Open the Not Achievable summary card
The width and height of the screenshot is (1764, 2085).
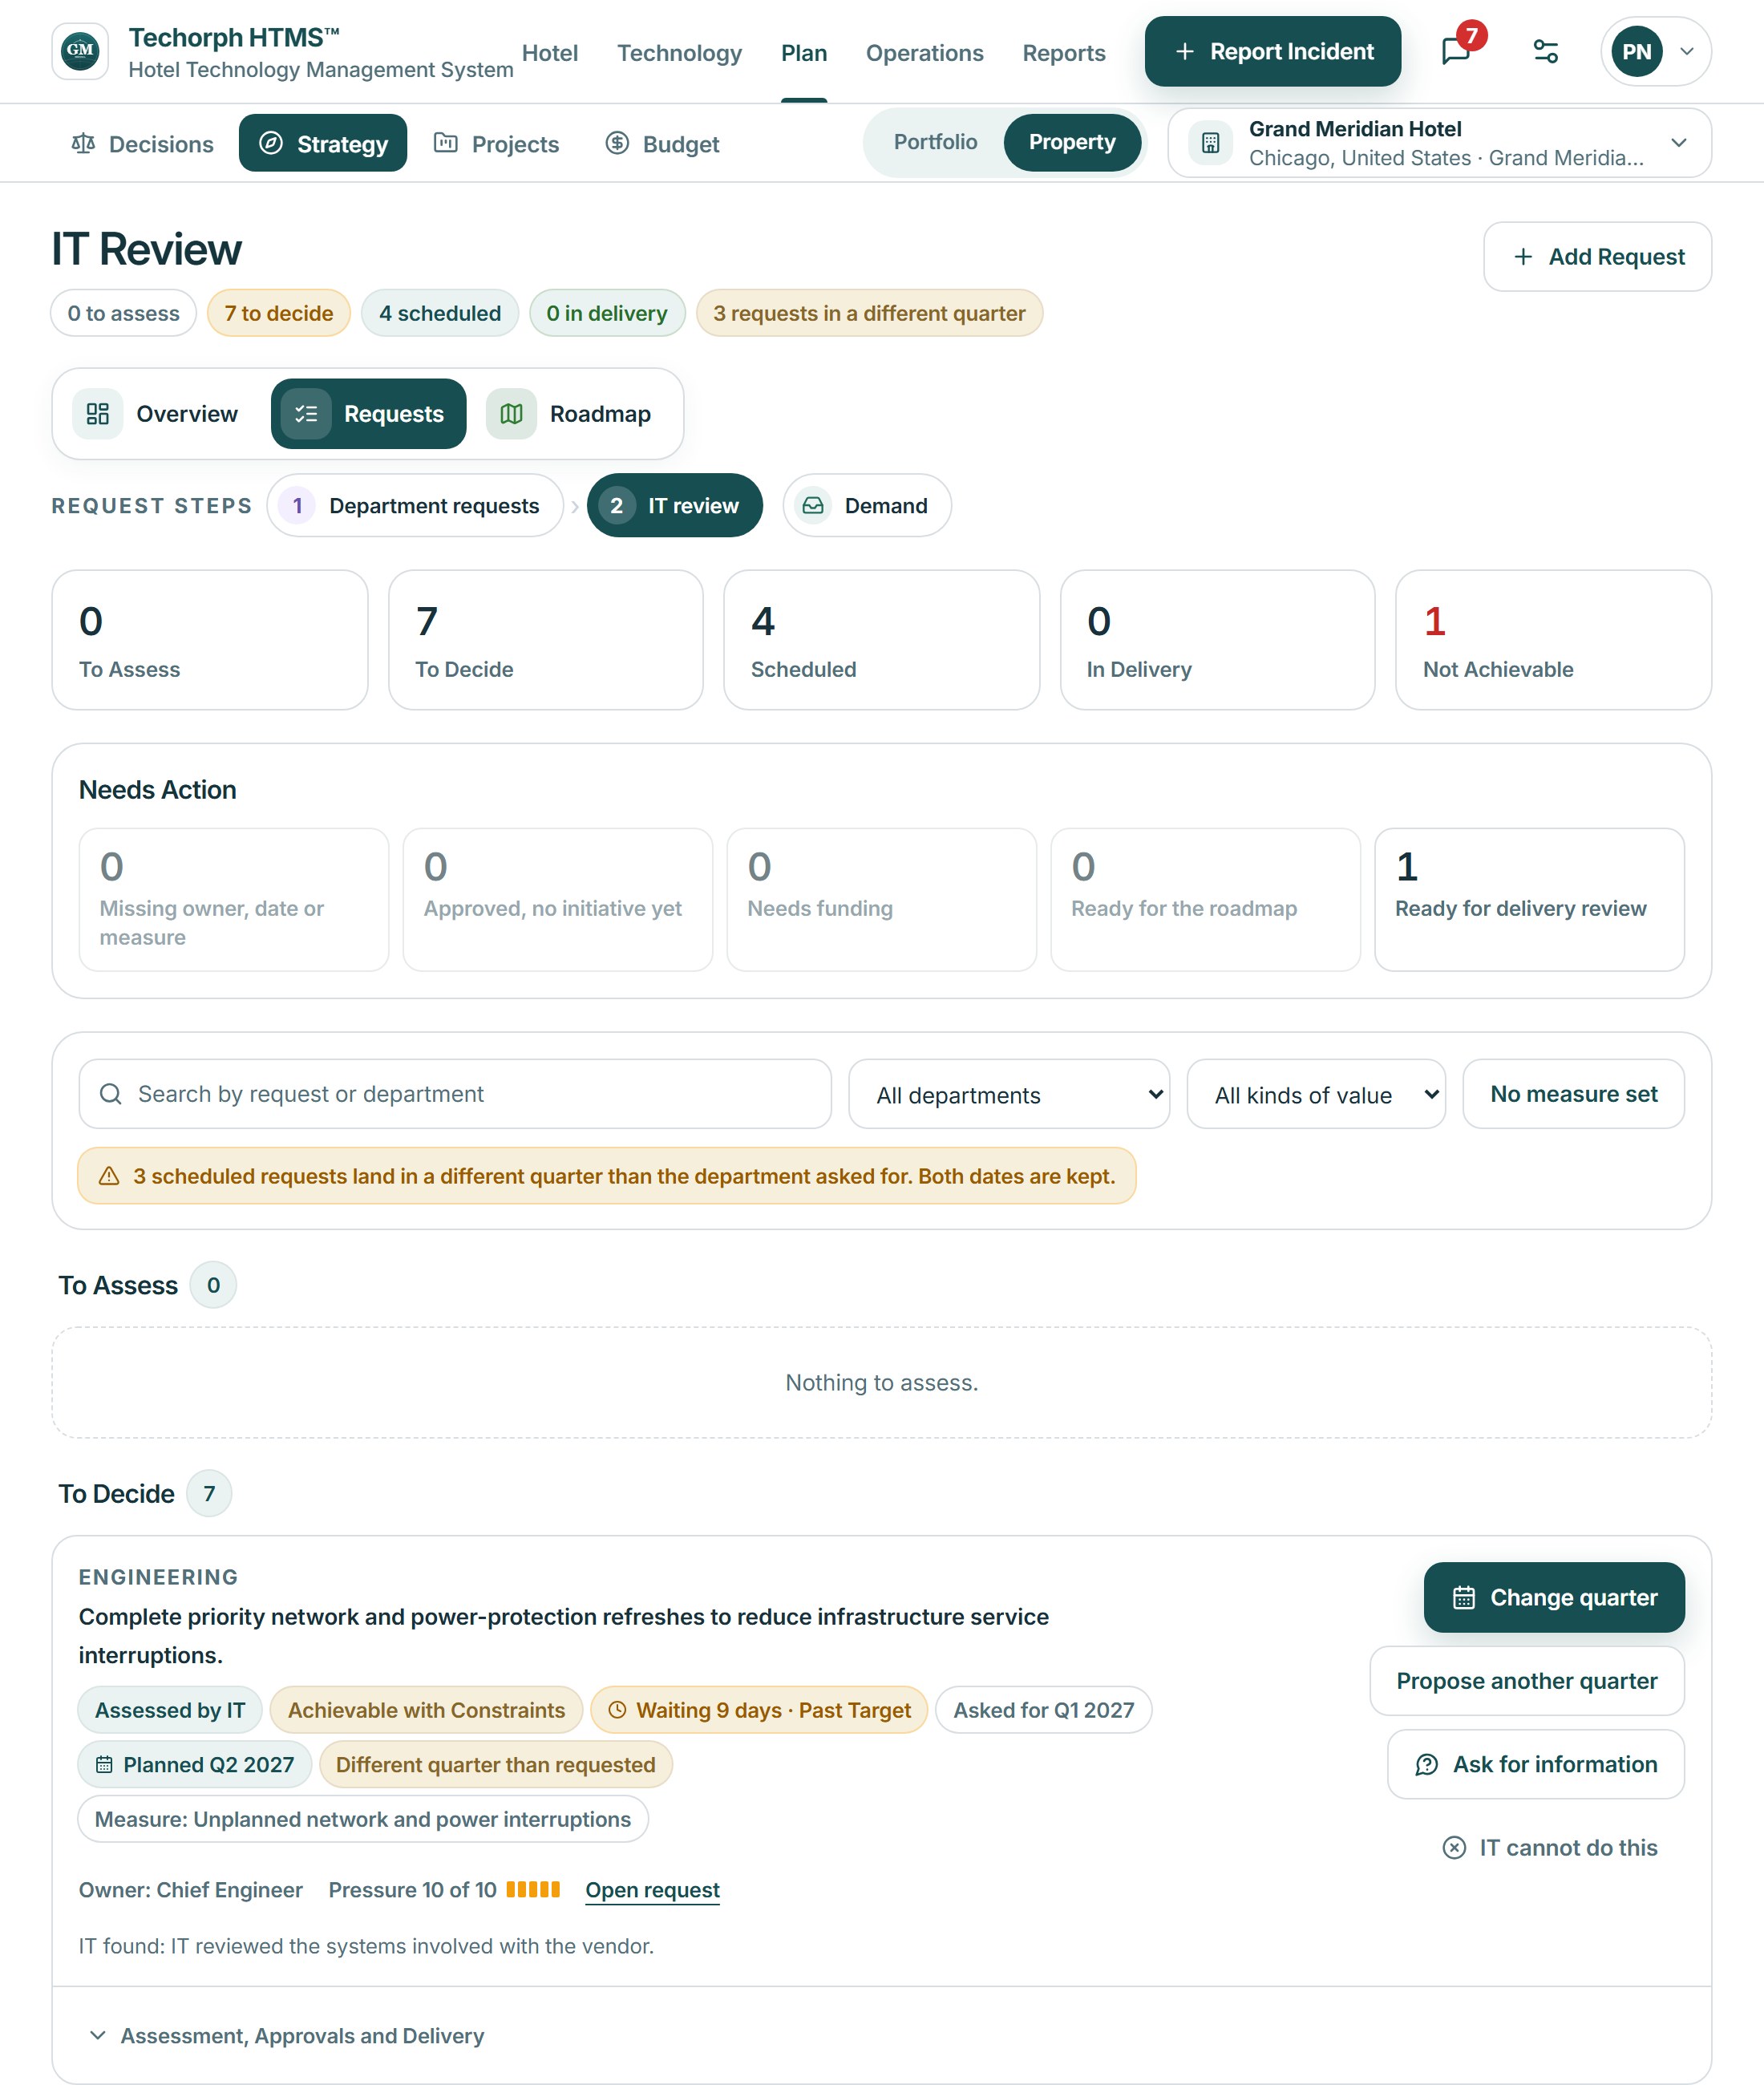tap(1553, 640)
